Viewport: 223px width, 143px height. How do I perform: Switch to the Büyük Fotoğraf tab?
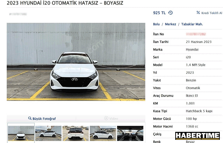click(42, 118)
